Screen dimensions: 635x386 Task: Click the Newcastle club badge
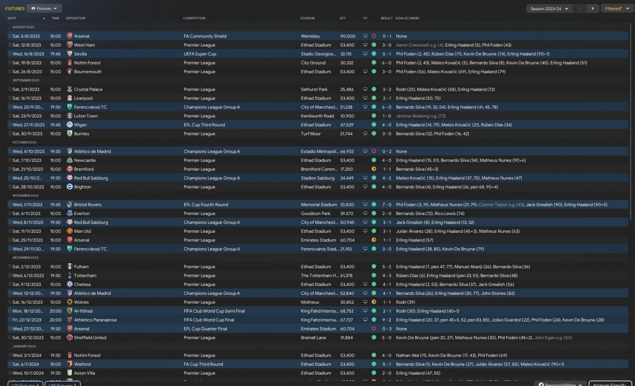click(69, 161)
